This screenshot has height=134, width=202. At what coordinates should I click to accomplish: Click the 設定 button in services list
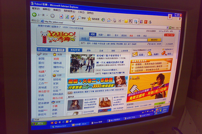(54, 50)
